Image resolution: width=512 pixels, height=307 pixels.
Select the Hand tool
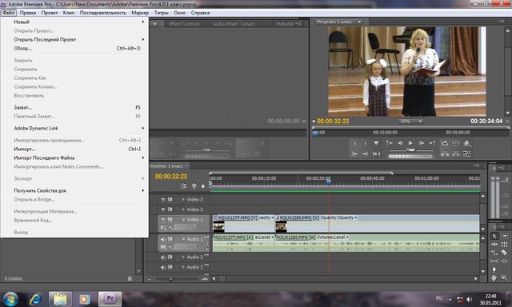(494, 278)
